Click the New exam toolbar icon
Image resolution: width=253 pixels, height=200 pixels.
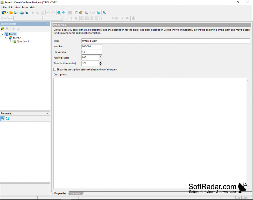[x=4, y=13]
